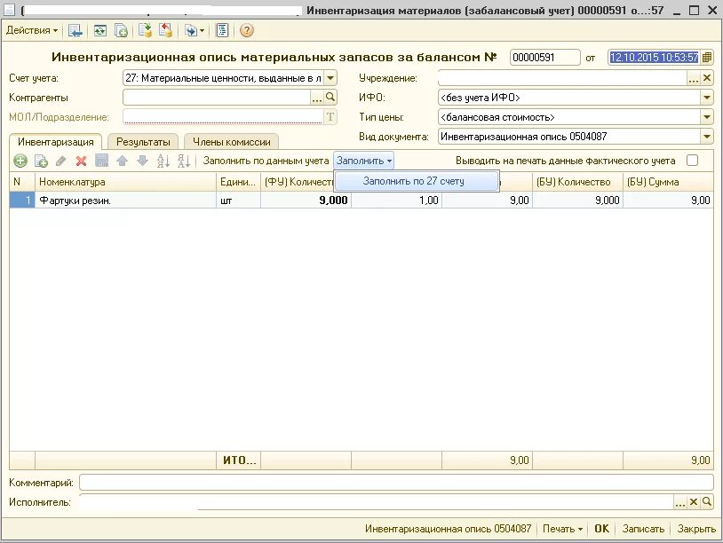The width and height of the screenshot is (723, 543).
Task: Click the T type button of МОЛ/Подразделение
Action: 330,117
